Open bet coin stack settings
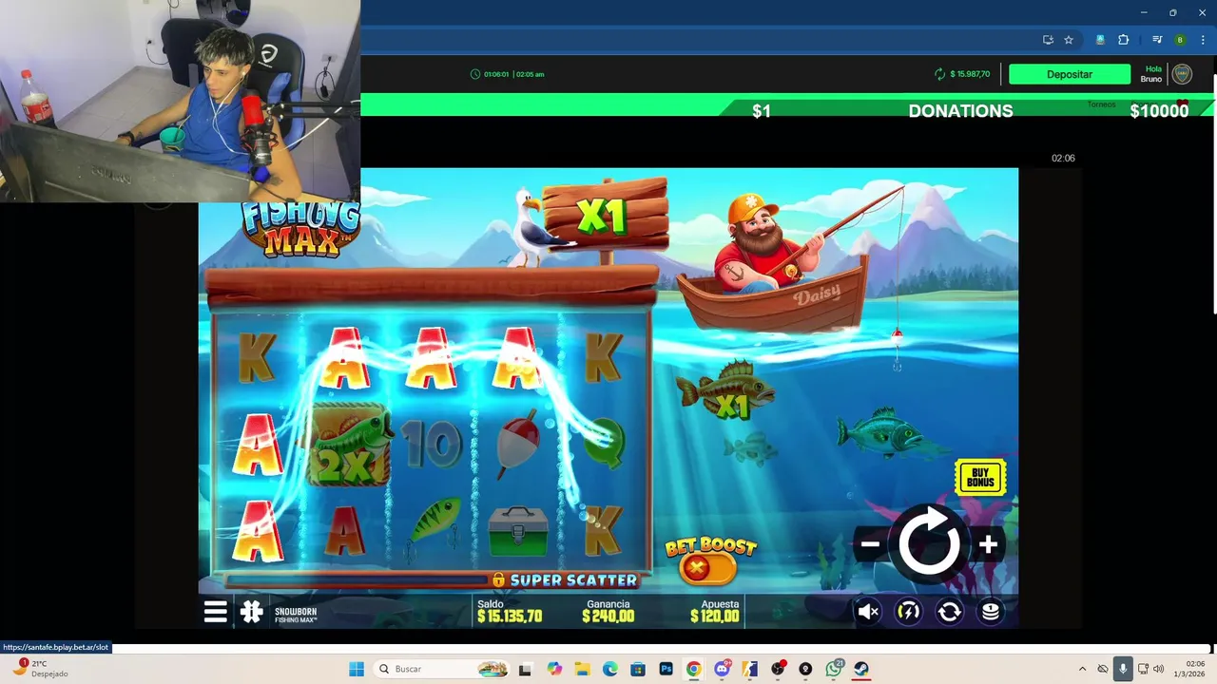The image size is (1217, 684). [x=990, y=612]
